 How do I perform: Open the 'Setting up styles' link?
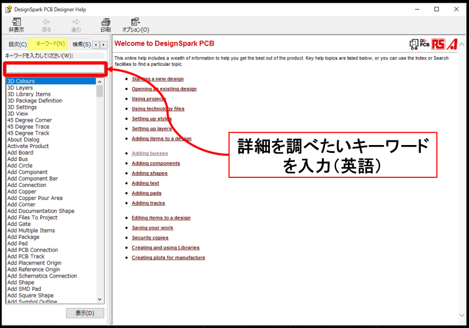pyautogui.click(x=152, y=118)
